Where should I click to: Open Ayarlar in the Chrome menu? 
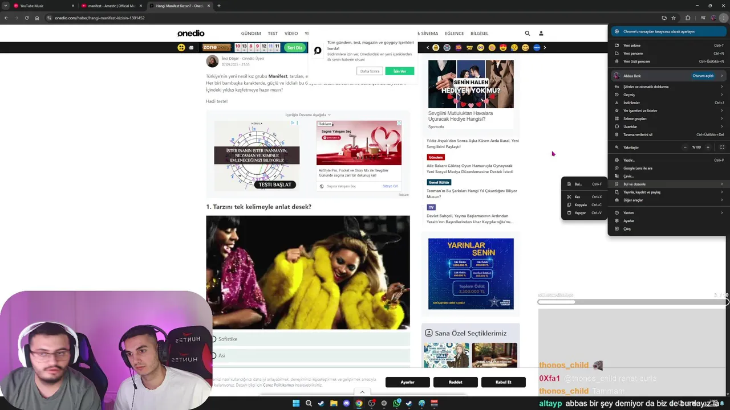coord(668,220)
